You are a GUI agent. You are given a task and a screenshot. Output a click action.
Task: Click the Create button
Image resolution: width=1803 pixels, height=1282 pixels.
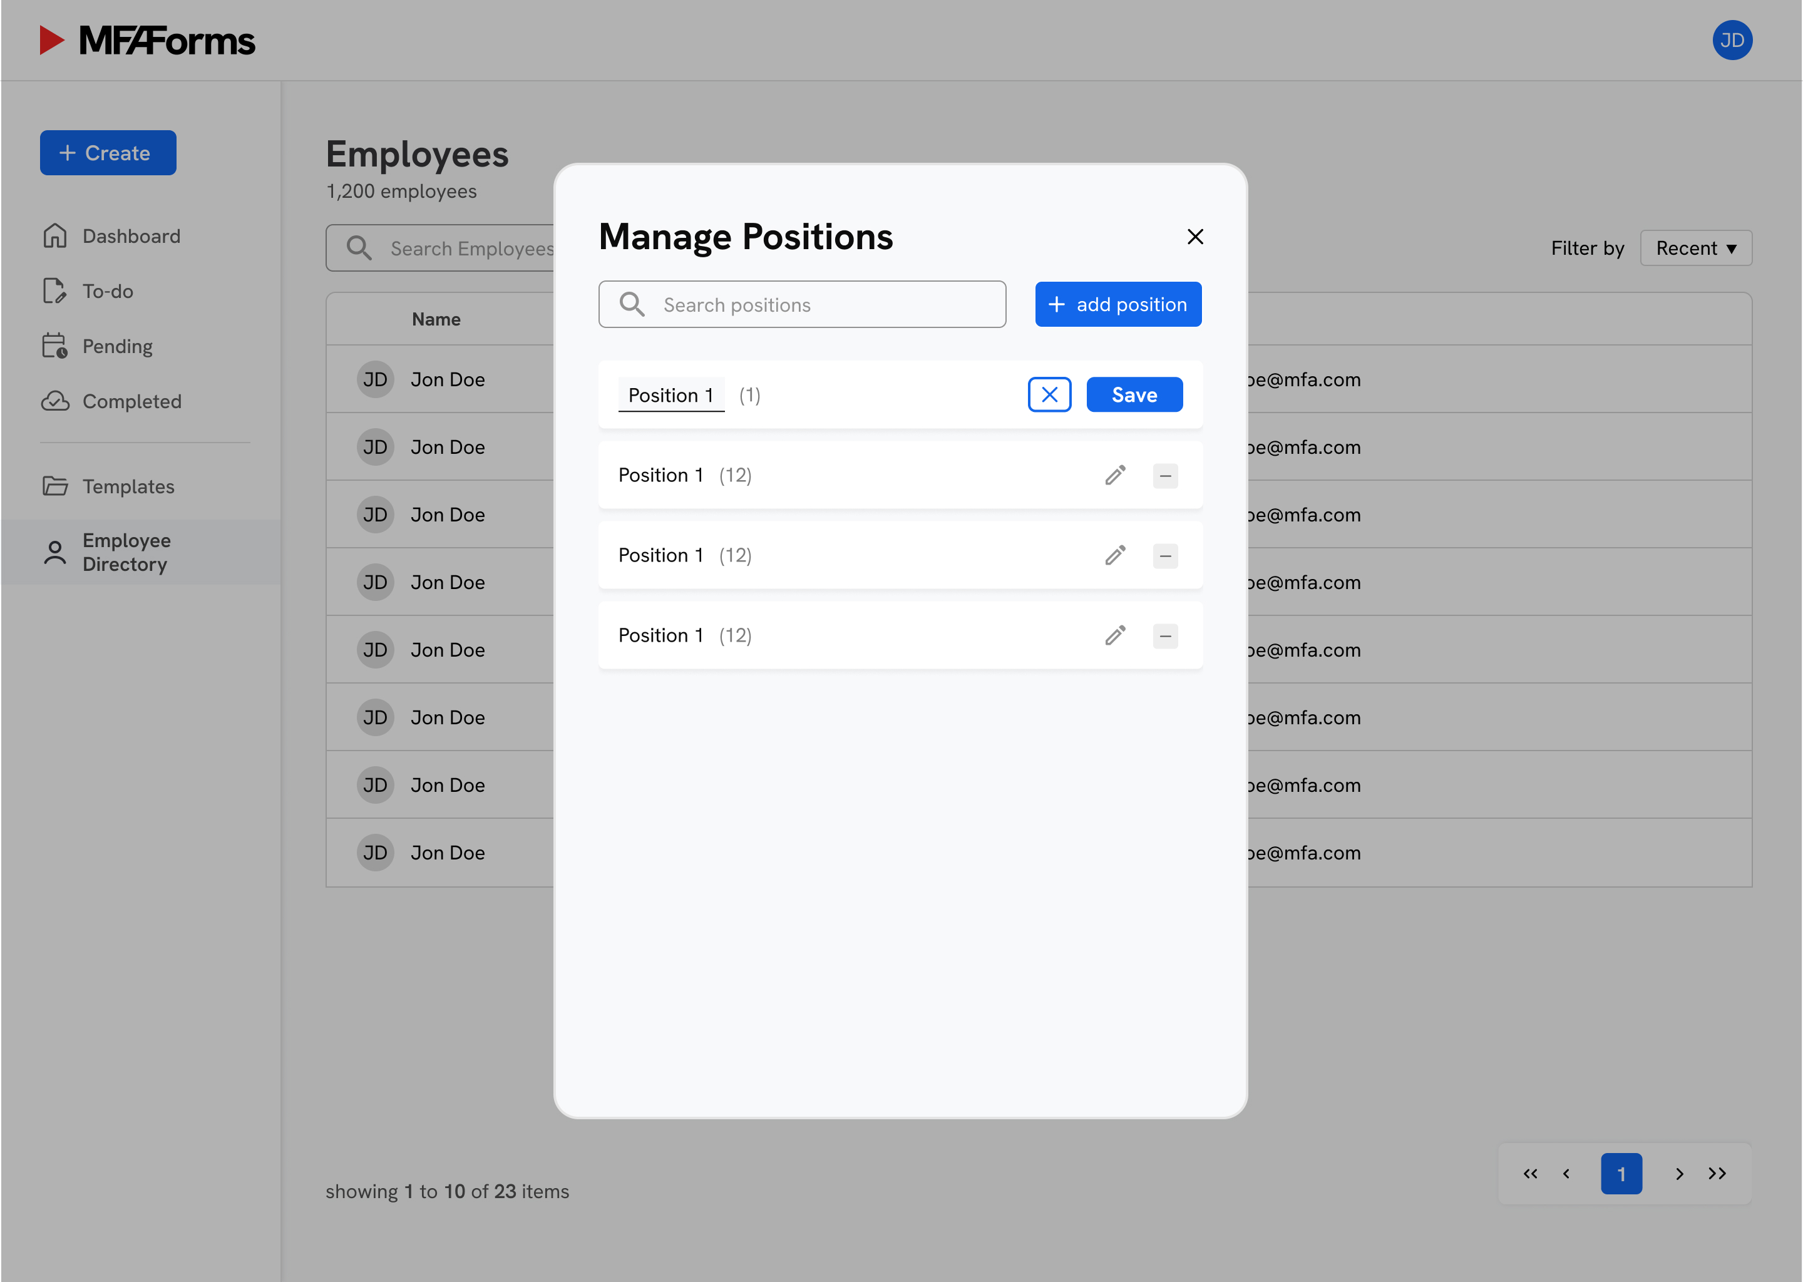[x=108, y=153]
